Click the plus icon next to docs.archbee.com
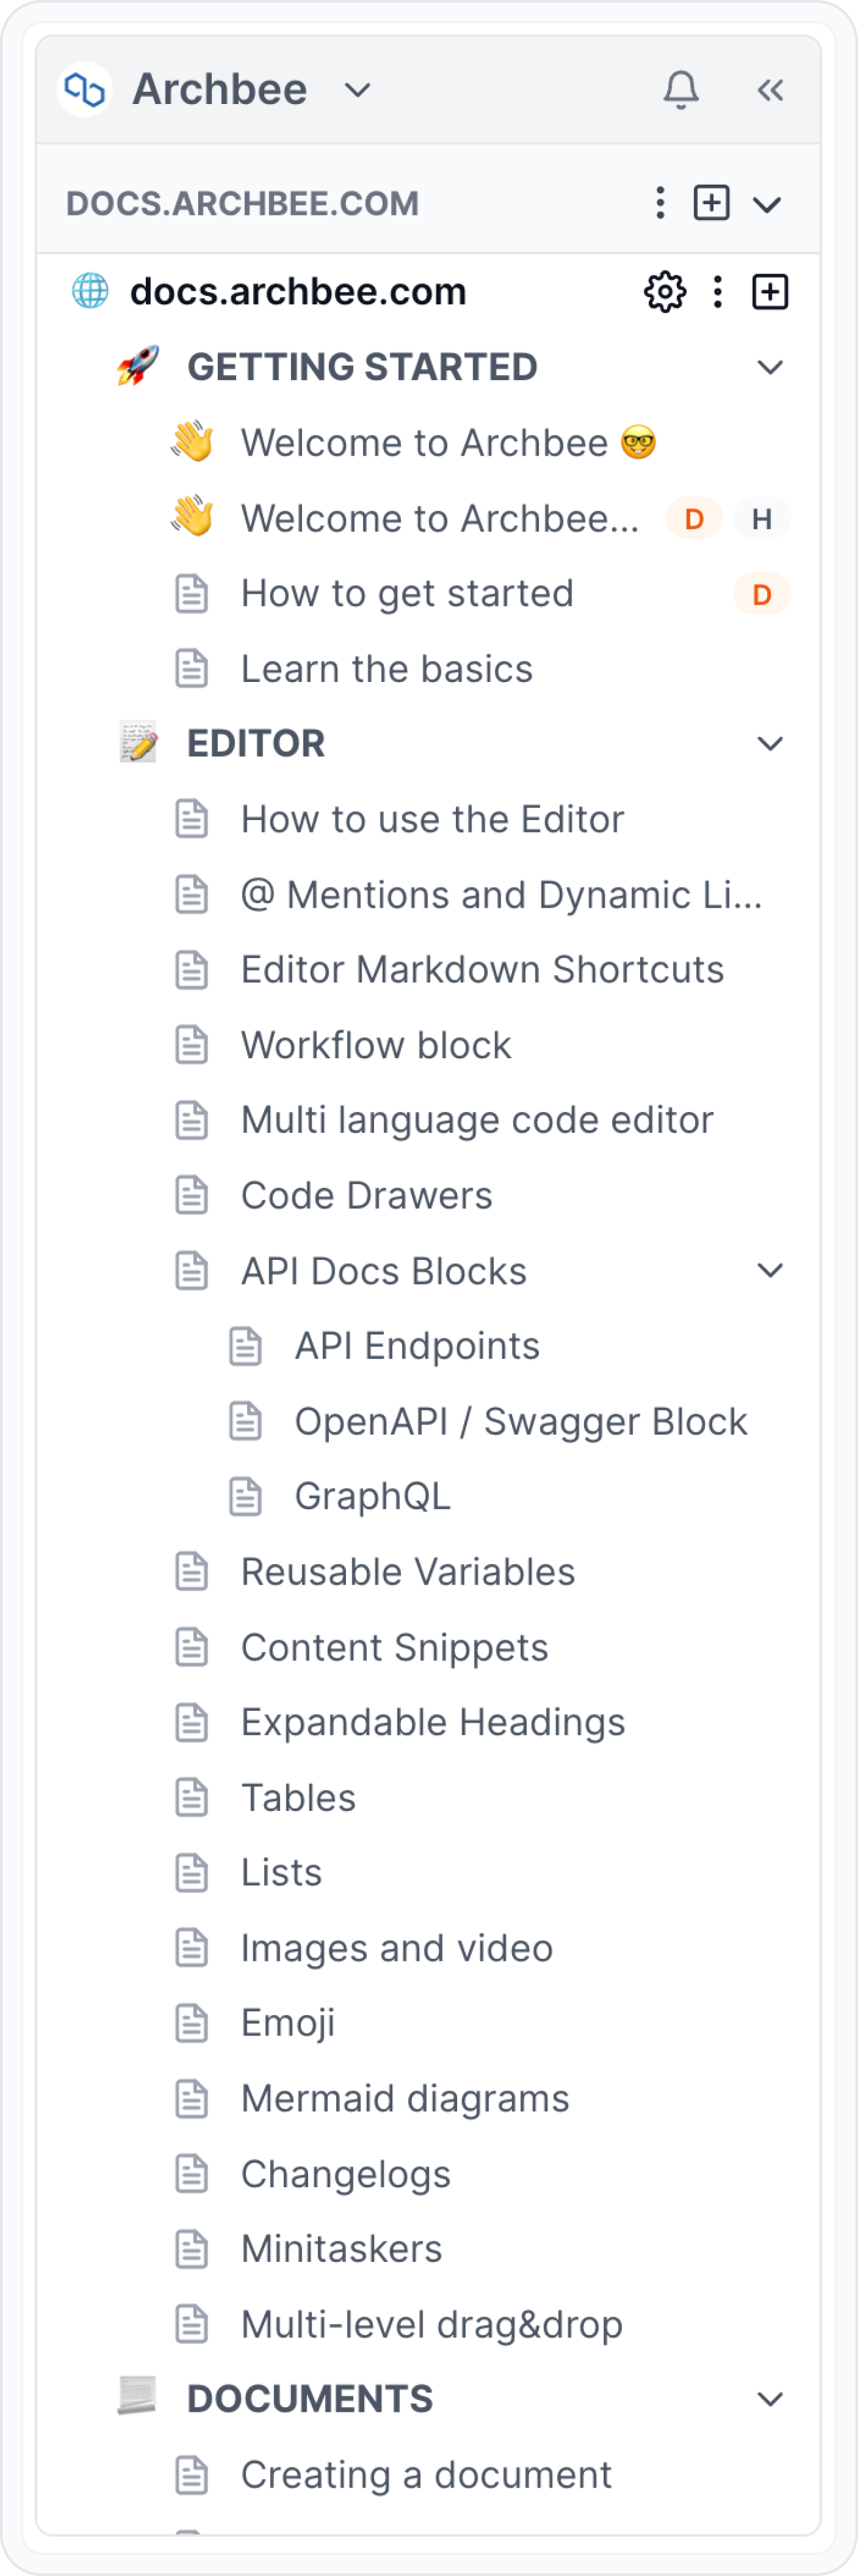Viewport: 858px width, 2576px height. click(x=770, y=291)
